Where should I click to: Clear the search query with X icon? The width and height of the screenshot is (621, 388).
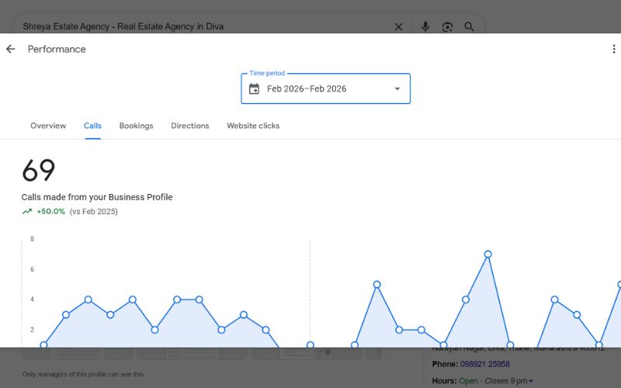point(398,26)
